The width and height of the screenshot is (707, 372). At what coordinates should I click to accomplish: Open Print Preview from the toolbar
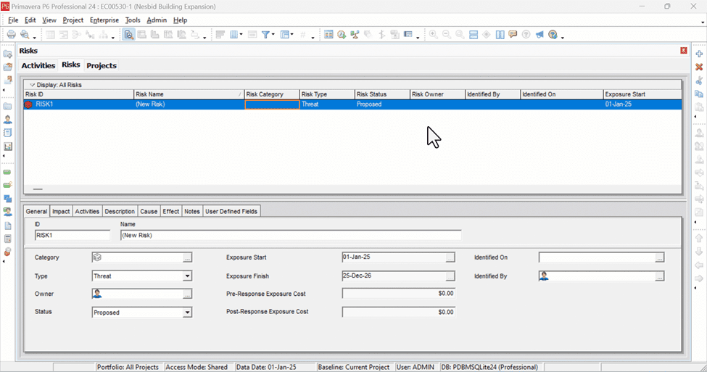pos(25,35)
